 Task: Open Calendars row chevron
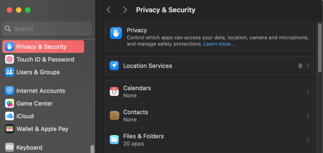click(x=308, y=92)
